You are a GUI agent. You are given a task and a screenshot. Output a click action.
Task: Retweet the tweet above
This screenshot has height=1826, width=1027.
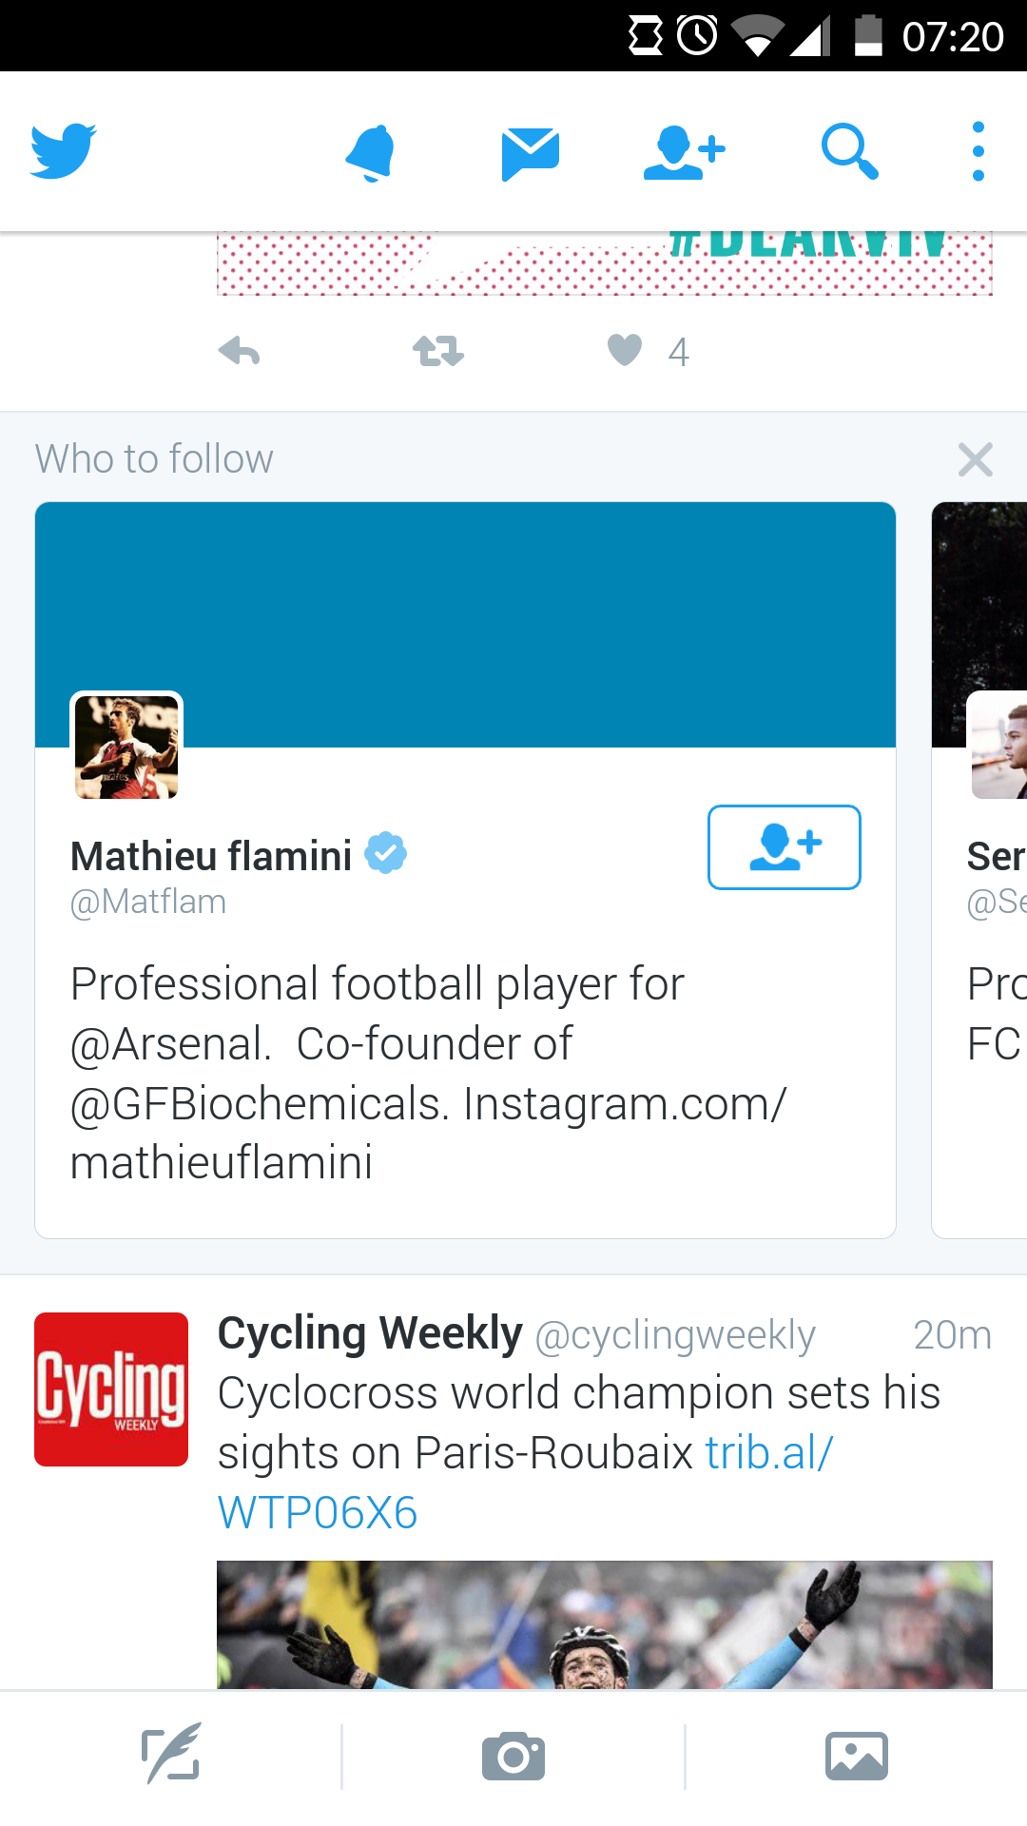pos(437,352)
